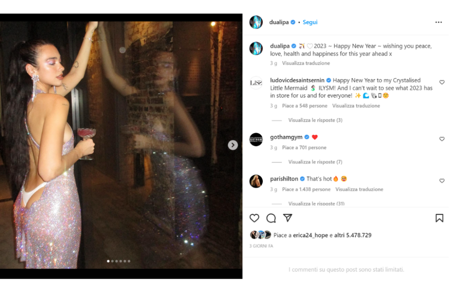Expand ludovicdesaintsernin's 3 replies
Screen dimensions: 450x289
(315, 120)
